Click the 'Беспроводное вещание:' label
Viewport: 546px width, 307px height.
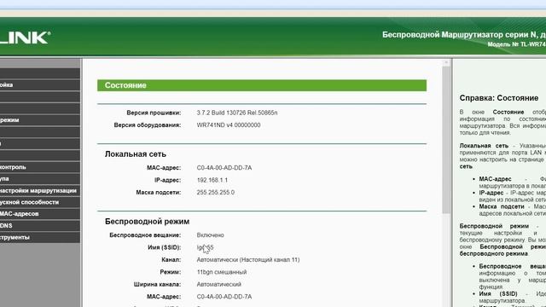coord(145,235)
